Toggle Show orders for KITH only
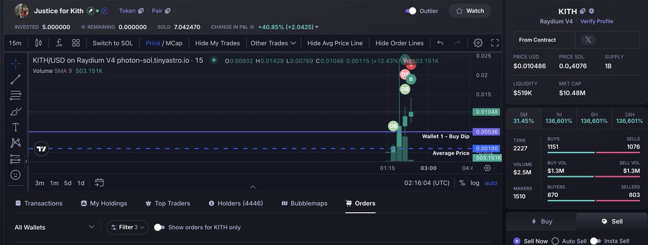 (x=159, y=227)
